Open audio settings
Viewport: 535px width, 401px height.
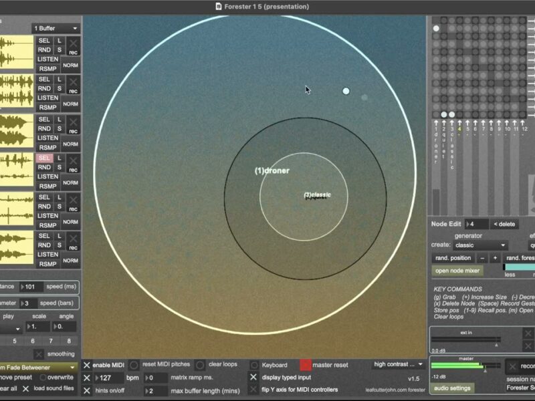[452, 388]
